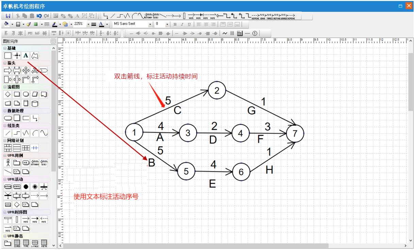Select the rectangle shape in the 基础 section
Image resolution: width=415 pixels, height=250 pixels.
(x=7, y=55)
